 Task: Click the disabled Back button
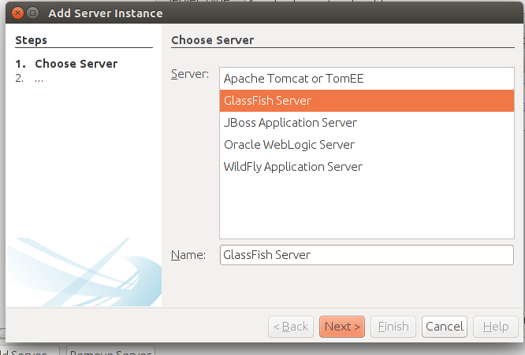[291, 327]
